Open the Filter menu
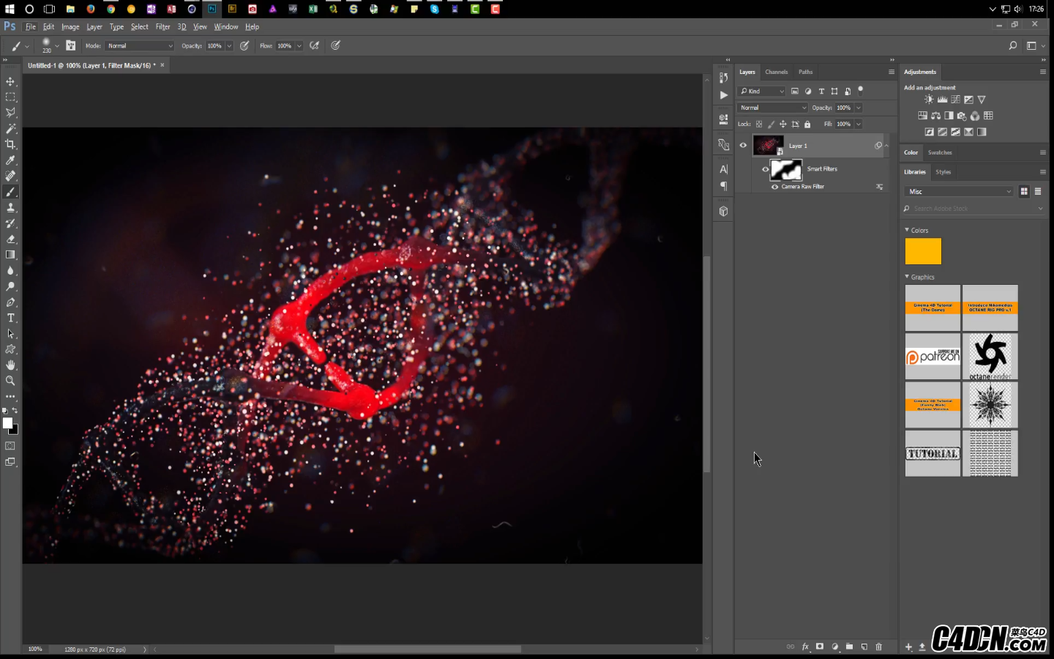This screenshot has height=659, width=1054. (x=162, y=27)
